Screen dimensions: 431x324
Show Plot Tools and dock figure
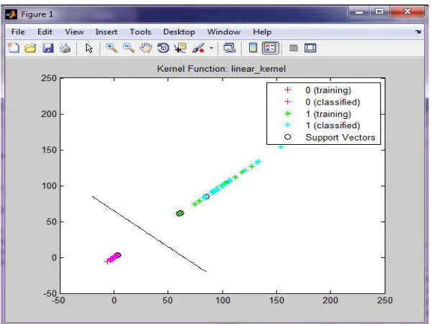pyautogui.click(x=310, y=48)
